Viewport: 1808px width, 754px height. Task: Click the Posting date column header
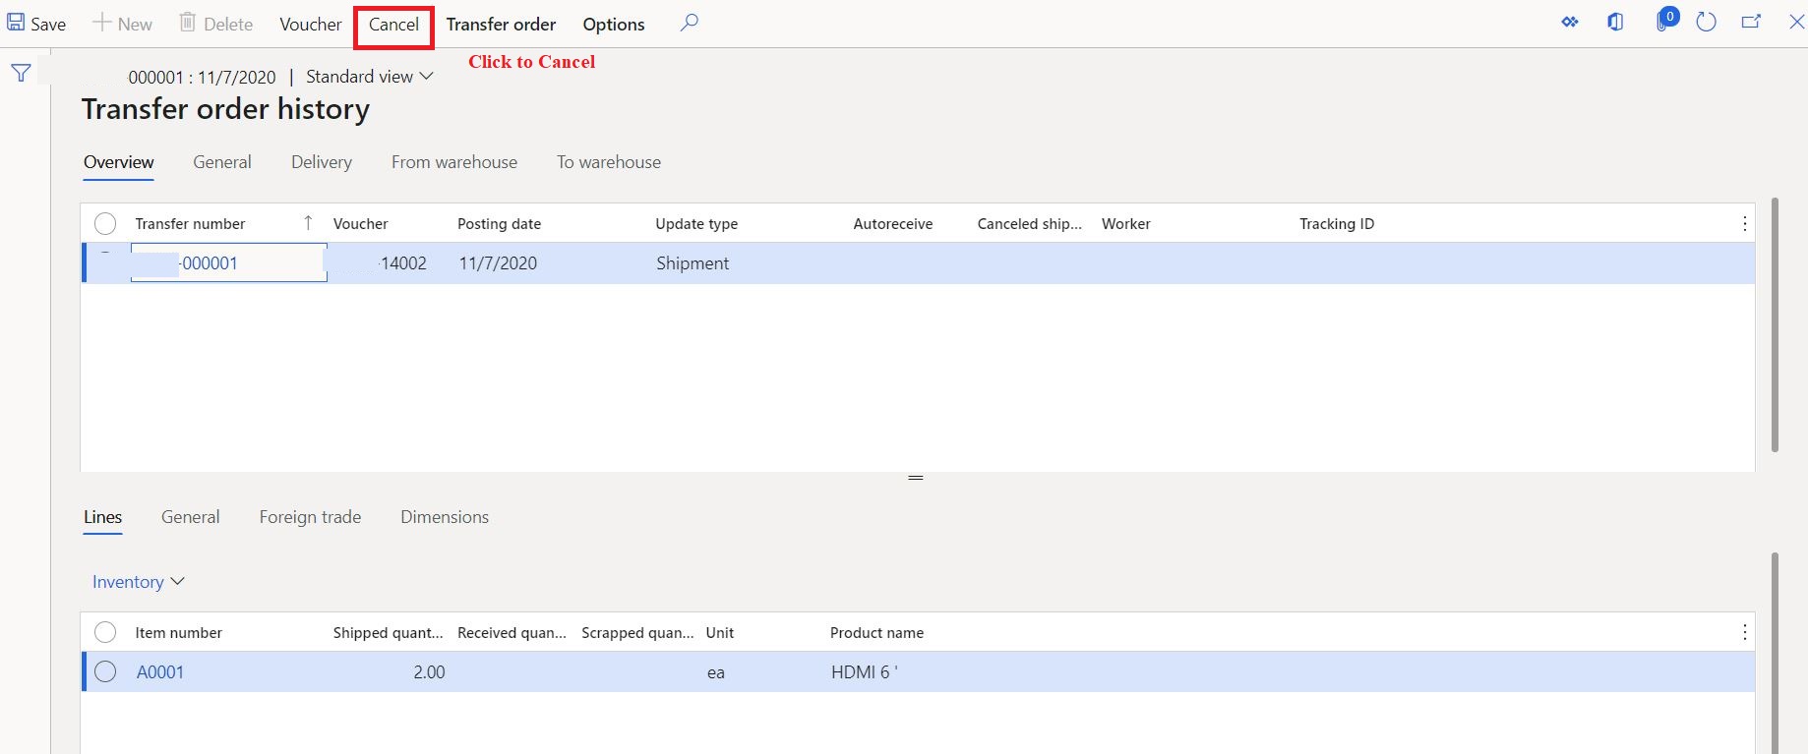tap(500, 224)
